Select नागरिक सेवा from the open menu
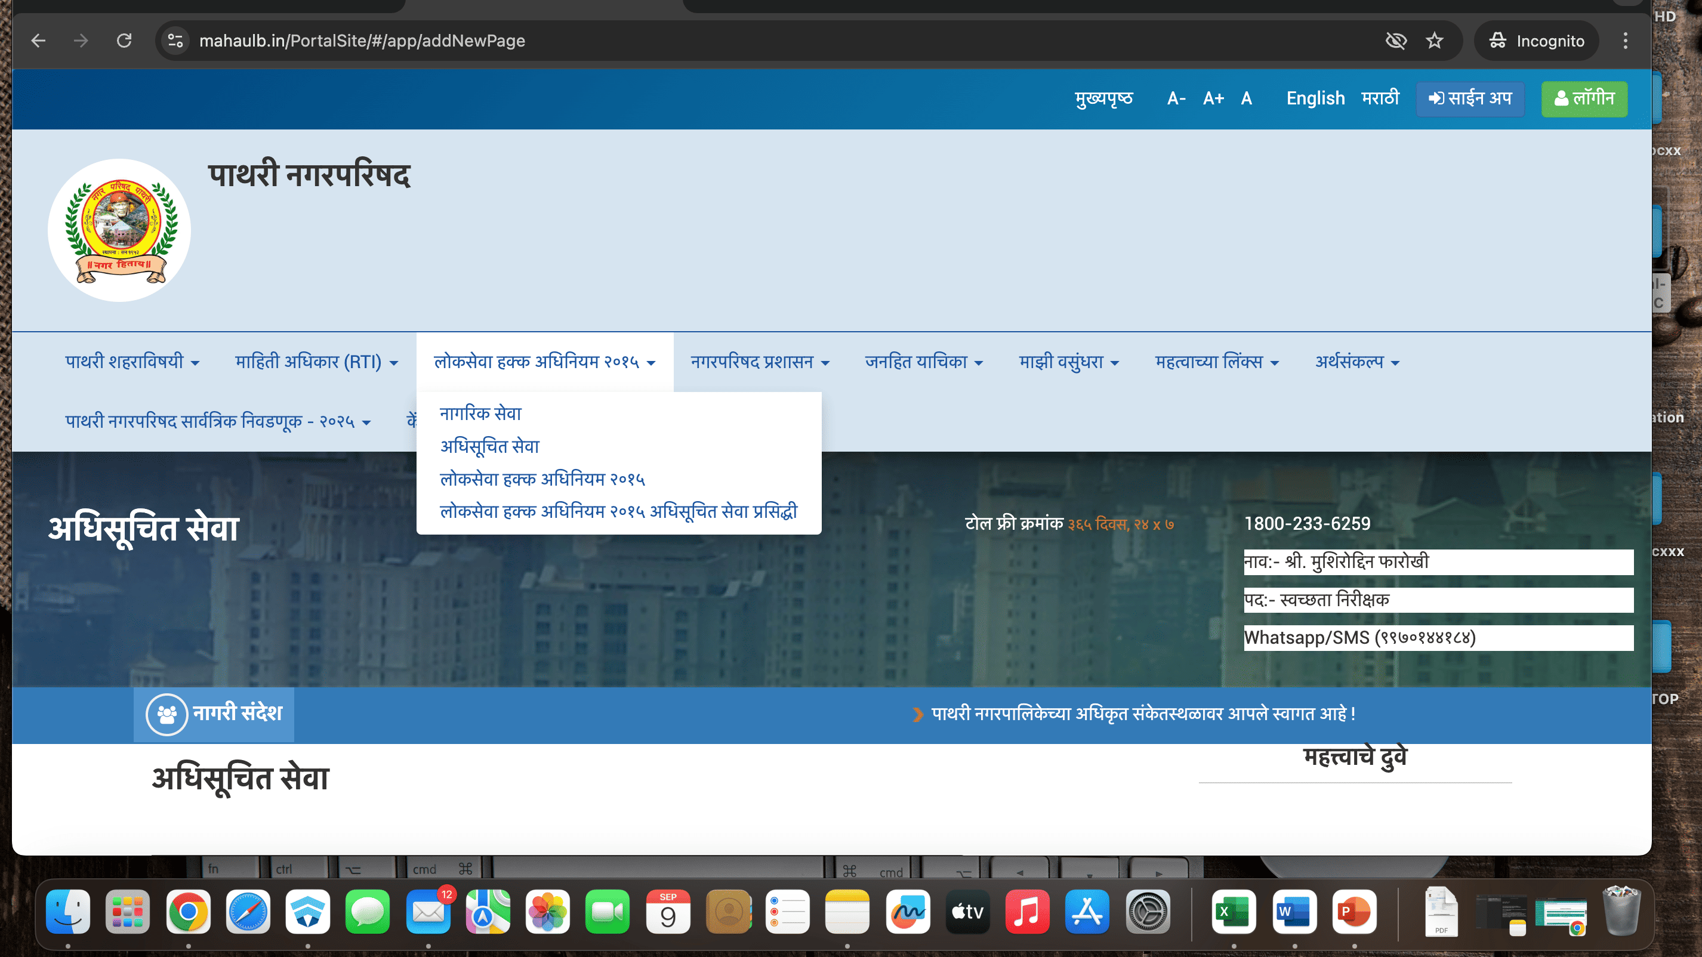 [480, 413]
